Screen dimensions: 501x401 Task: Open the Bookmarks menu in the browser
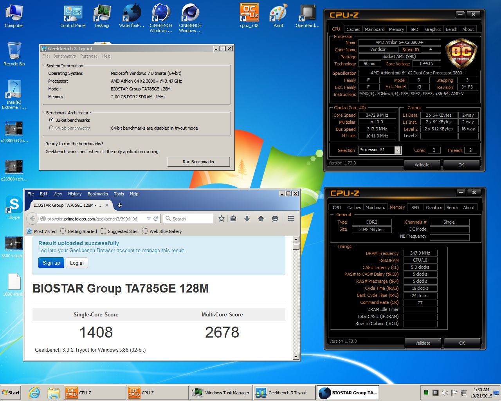click(98, 194)
